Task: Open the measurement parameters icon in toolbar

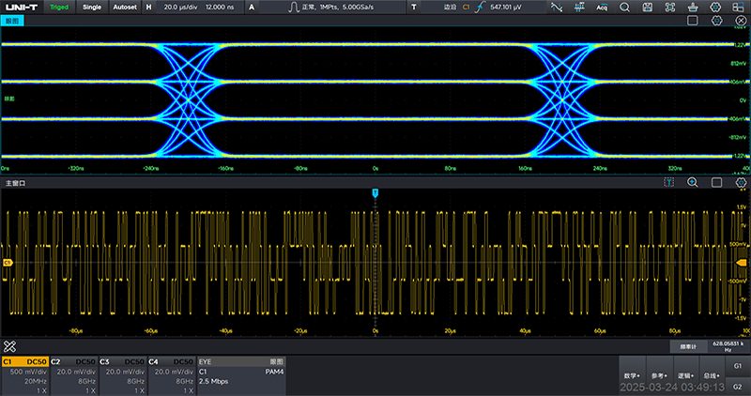Action: (579, 8)
